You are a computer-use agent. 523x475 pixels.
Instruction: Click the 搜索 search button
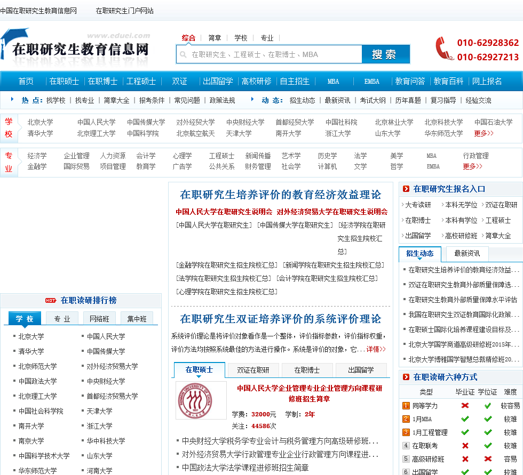385,54
